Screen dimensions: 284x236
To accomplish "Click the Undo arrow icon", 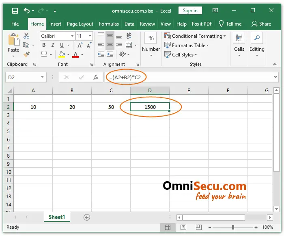I will [27, 11].
